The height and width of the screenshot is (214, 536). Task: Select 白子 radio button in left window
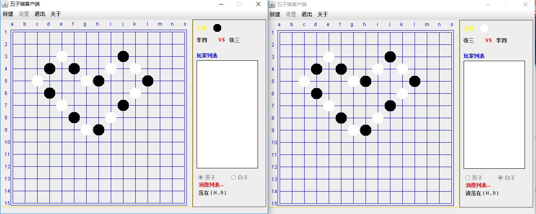pos(240,177)
